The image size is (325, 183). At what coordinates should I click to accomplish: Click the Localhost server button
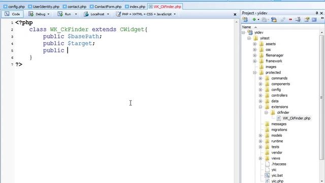(94, 14)
